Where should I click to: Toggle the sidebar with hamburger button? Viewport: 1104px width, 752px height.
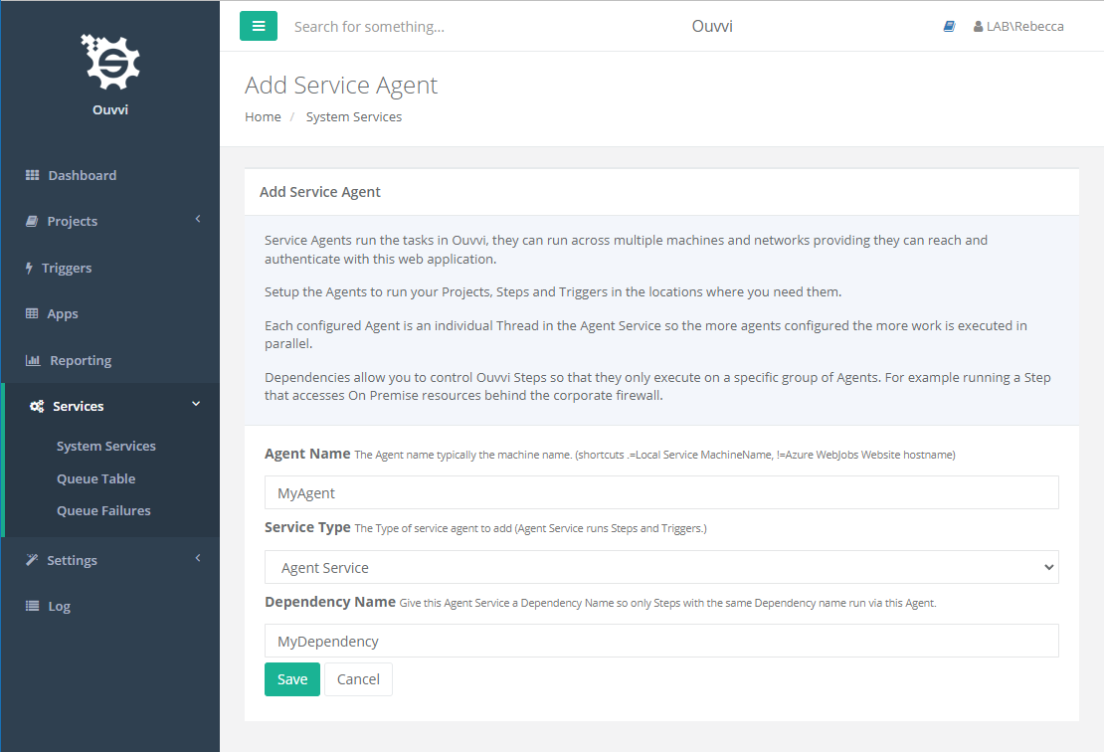point(259,26)
